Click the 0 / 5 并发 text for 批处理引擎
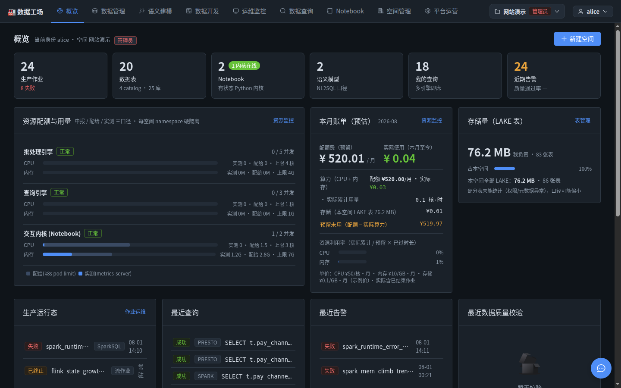This screenshot has height=388, width=621. [x=283, y=152]
